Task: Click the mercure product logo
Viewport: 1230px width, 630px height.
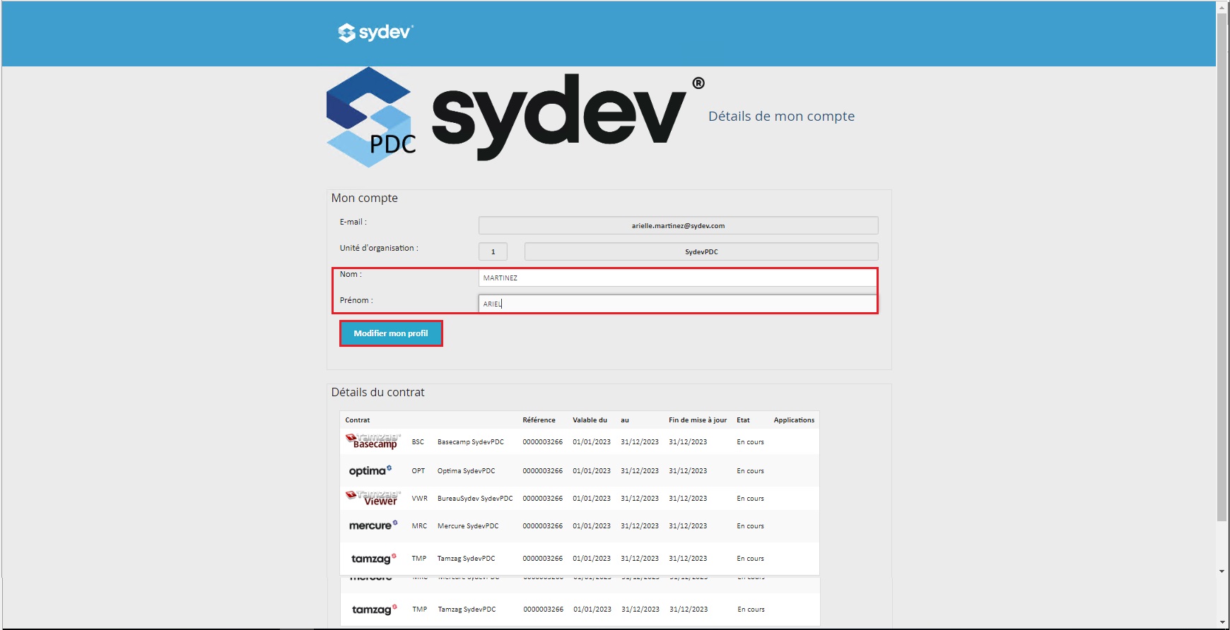Action: coord(373,525)
